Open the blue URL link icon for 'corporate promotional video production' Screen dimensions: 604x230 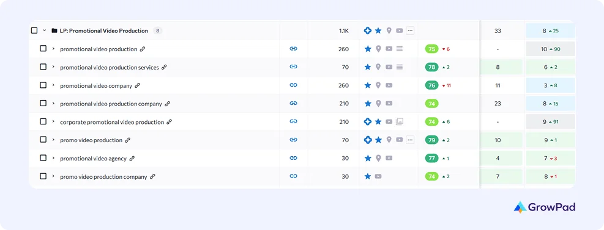[x=294, y=122]
